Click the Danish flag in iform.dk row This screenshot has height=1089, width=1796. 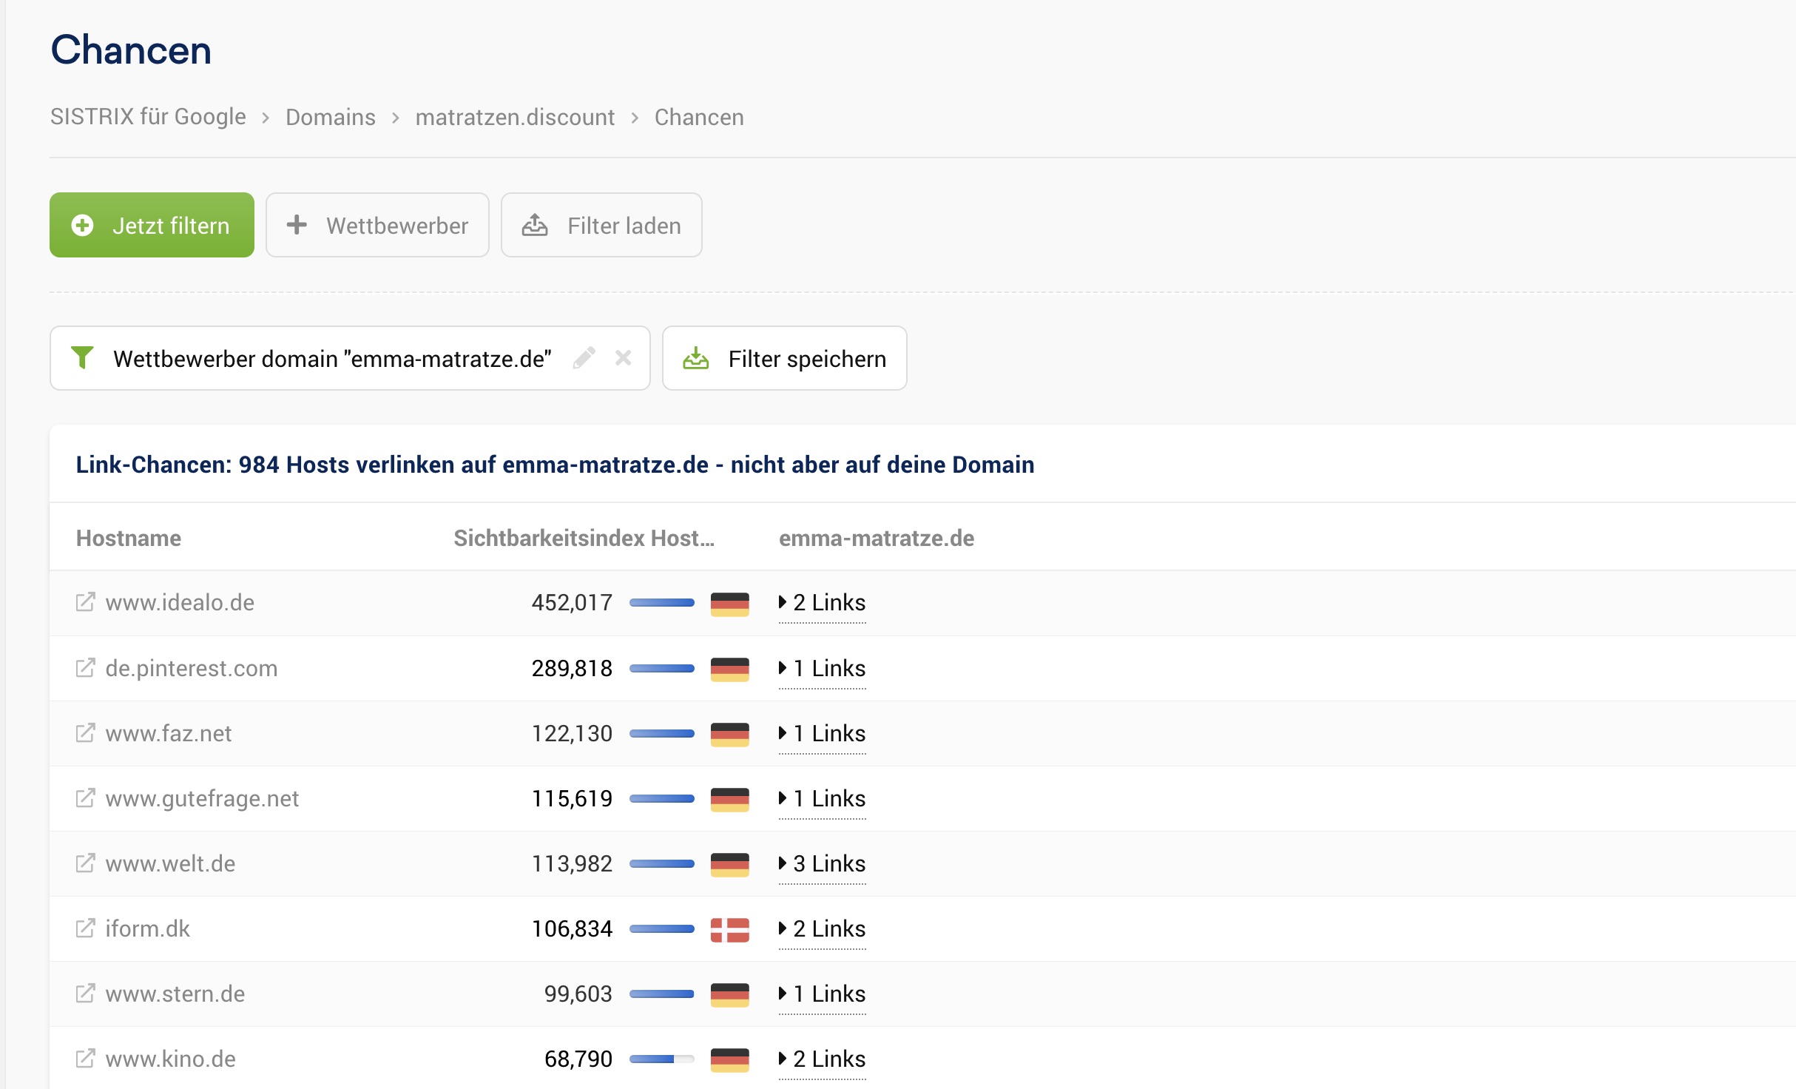coord(729,930)
